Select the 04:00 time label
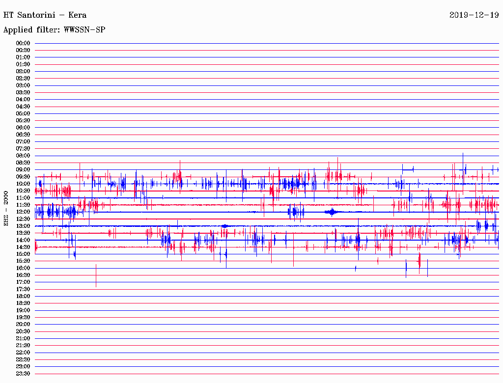The height and width of the screenshot is (383, 503). click(x=23, y=100)
